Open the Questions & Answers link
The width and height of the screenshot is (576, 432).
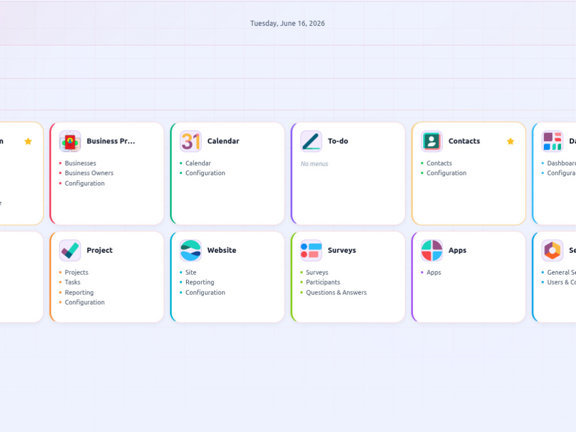336,293
